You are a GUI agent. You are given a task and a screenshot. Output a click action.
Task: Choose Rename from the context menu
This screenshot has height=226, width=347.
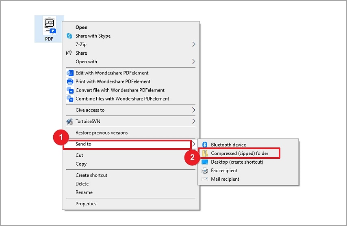coord(84,192)
